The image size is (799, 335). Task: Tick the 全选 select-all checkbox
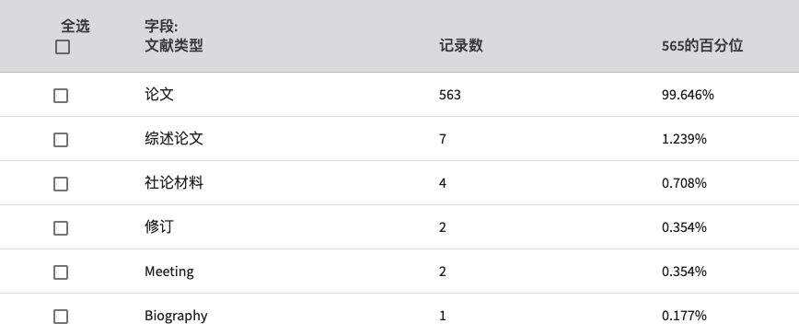pos(63,47)
